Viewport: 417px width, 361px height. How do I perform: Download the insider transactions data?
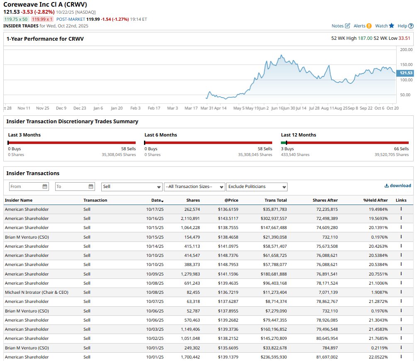point(398,186)
